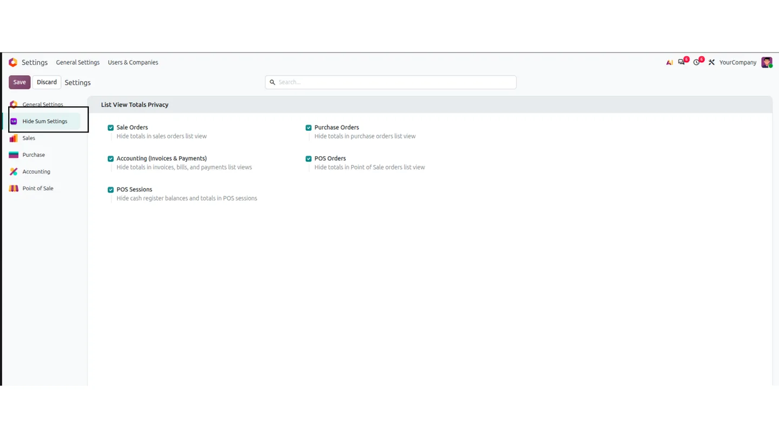This screenshot has height=438, width=779.
Task: Open the General Settings top menu
Action: tap(78, 62)
